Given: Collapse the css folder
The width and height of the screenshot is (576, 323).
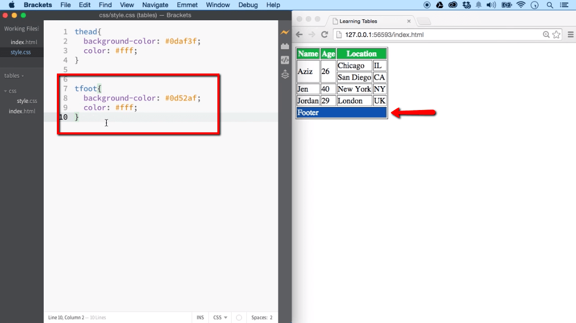Looking at the screenshot, I should (10, 91).
